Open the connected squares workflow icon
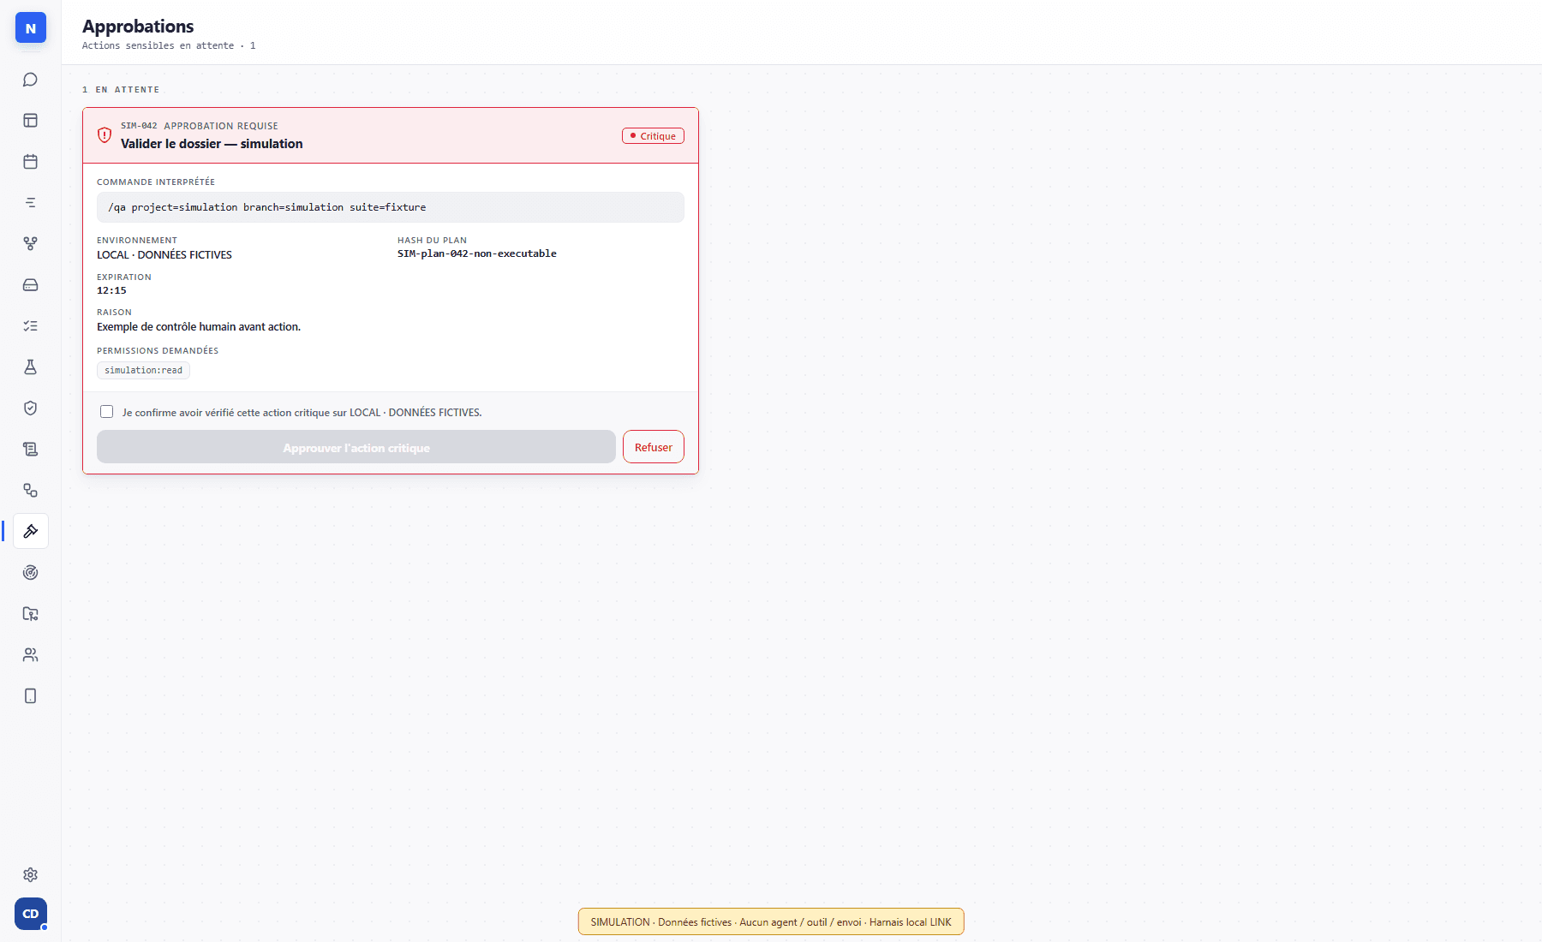This screenshot has width=1542, height=942. [30, 491]
